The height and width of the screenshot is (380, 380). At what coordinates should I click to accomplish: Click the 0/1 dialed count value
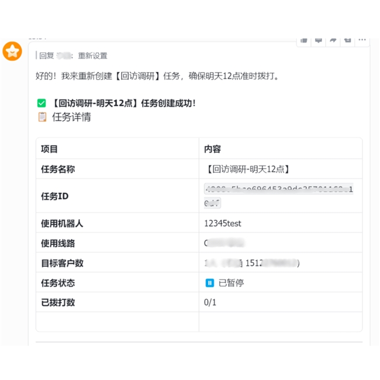(210, 303)
